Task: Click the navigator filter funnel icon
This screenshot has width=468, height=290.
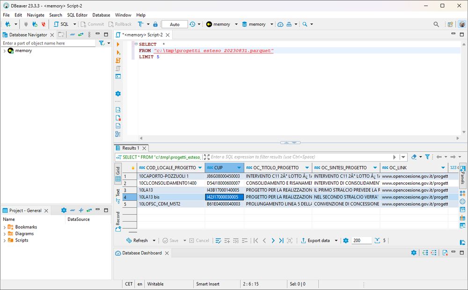Action: tap(102, 43)
